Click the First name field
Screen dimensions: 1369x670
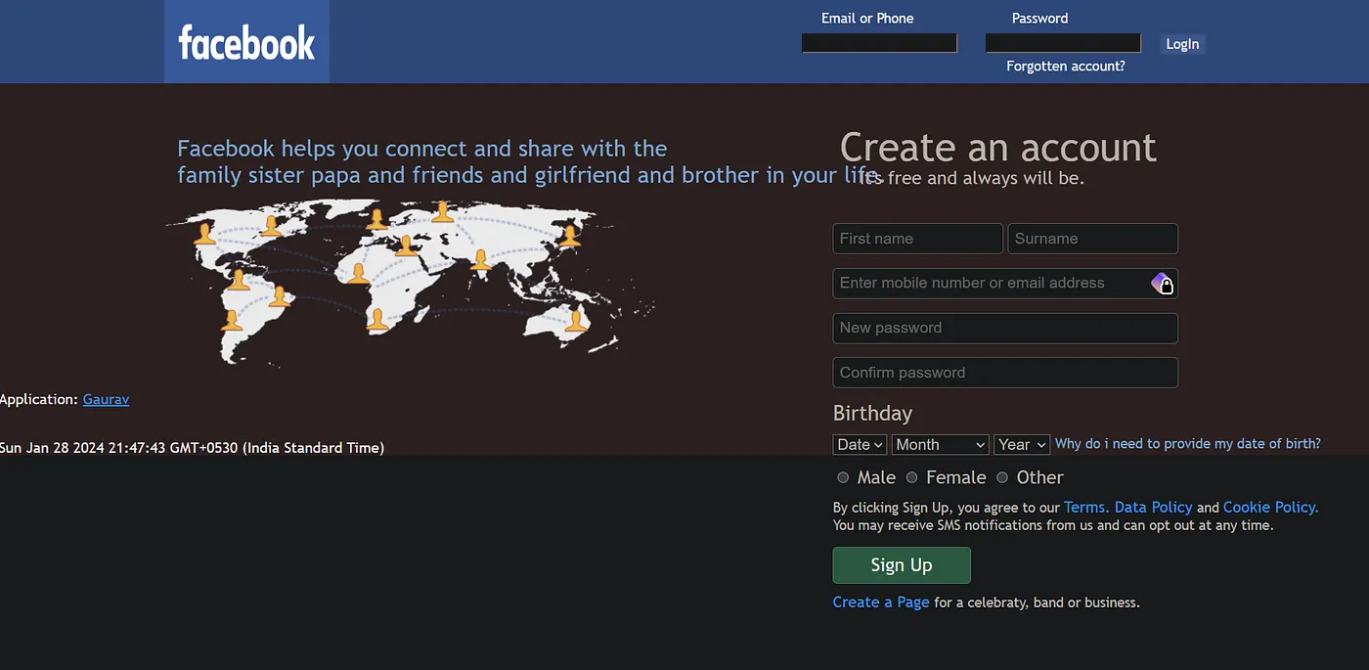tap(918, 239)
